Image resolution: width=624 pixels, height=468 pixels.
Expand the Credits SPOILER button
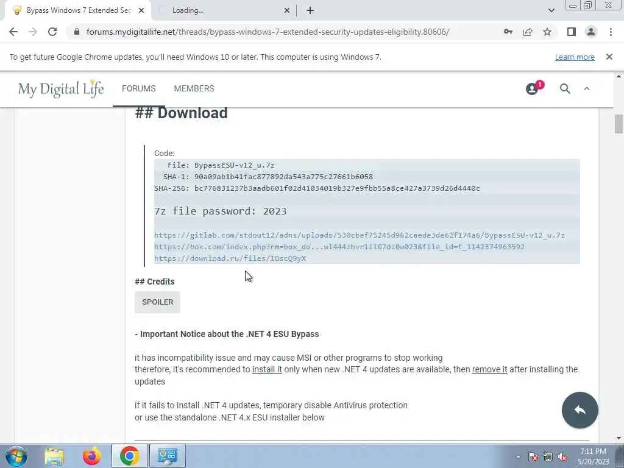tap(157, 302)
